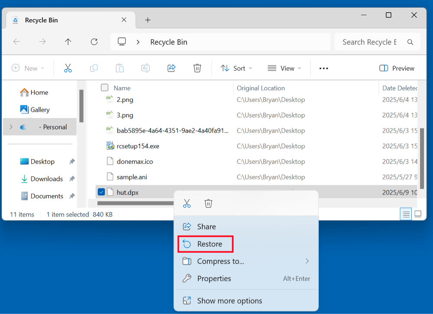Screen dimensions: 433x314
Task: Open the View dropdown
Action: coord(284,68)
